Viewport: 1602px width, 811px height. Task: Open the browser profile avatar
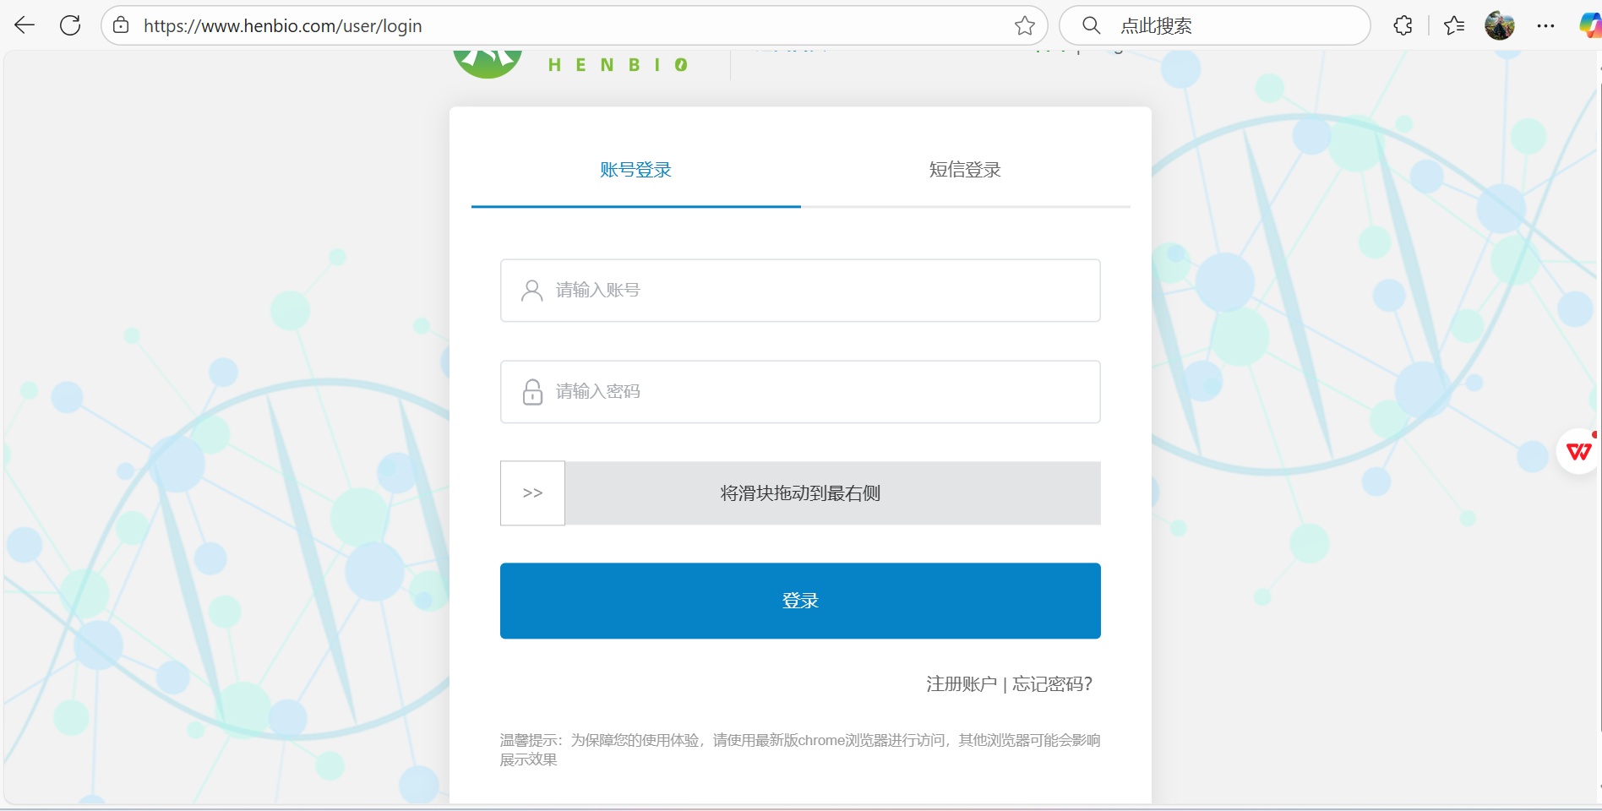coord(1500,25)
